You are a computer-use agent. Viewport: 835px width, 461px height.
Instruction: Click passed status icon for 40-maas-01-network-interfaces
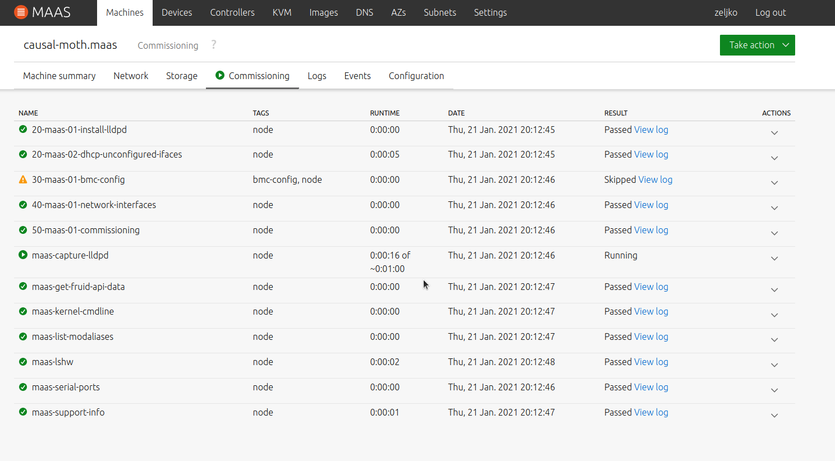tap(23, 205)
